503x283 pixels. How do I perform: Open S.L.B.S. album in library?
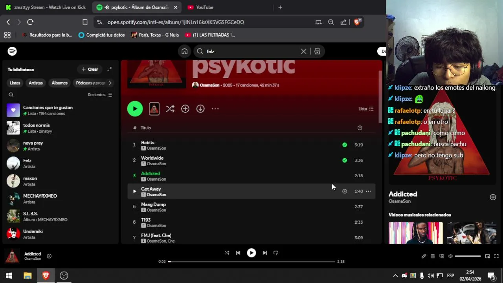(x=60, y=217)
